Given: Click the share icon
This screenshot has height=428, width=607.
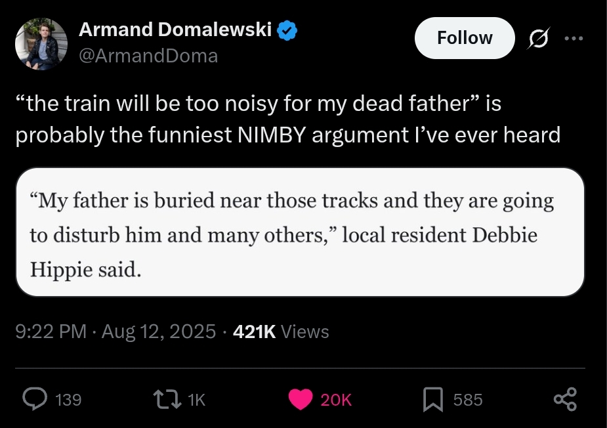Looking at the screenshot, I should point(564,399).
